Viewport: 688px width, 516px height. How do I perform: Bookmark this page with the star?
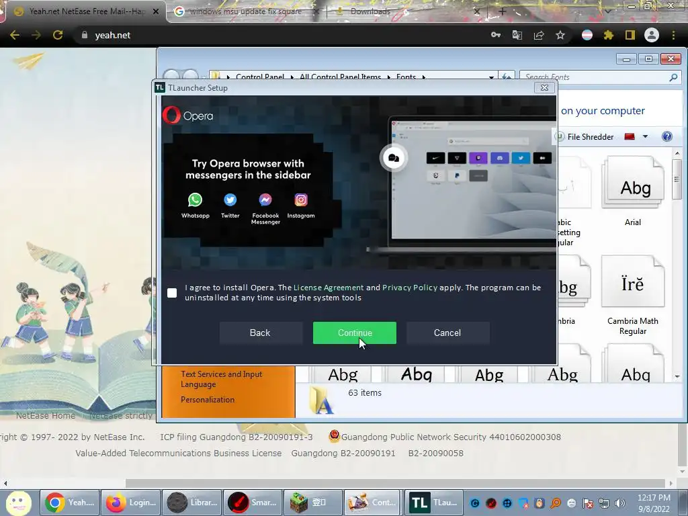click(x=560, y=35)
